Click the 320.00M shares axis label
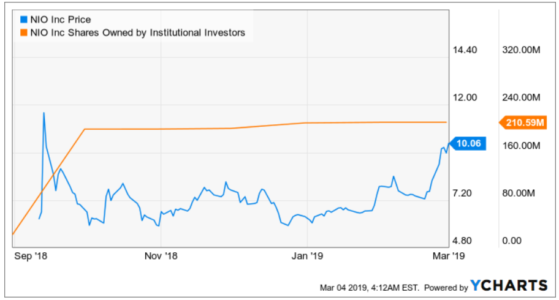This screenshot has height=300, width=559. 520,51
